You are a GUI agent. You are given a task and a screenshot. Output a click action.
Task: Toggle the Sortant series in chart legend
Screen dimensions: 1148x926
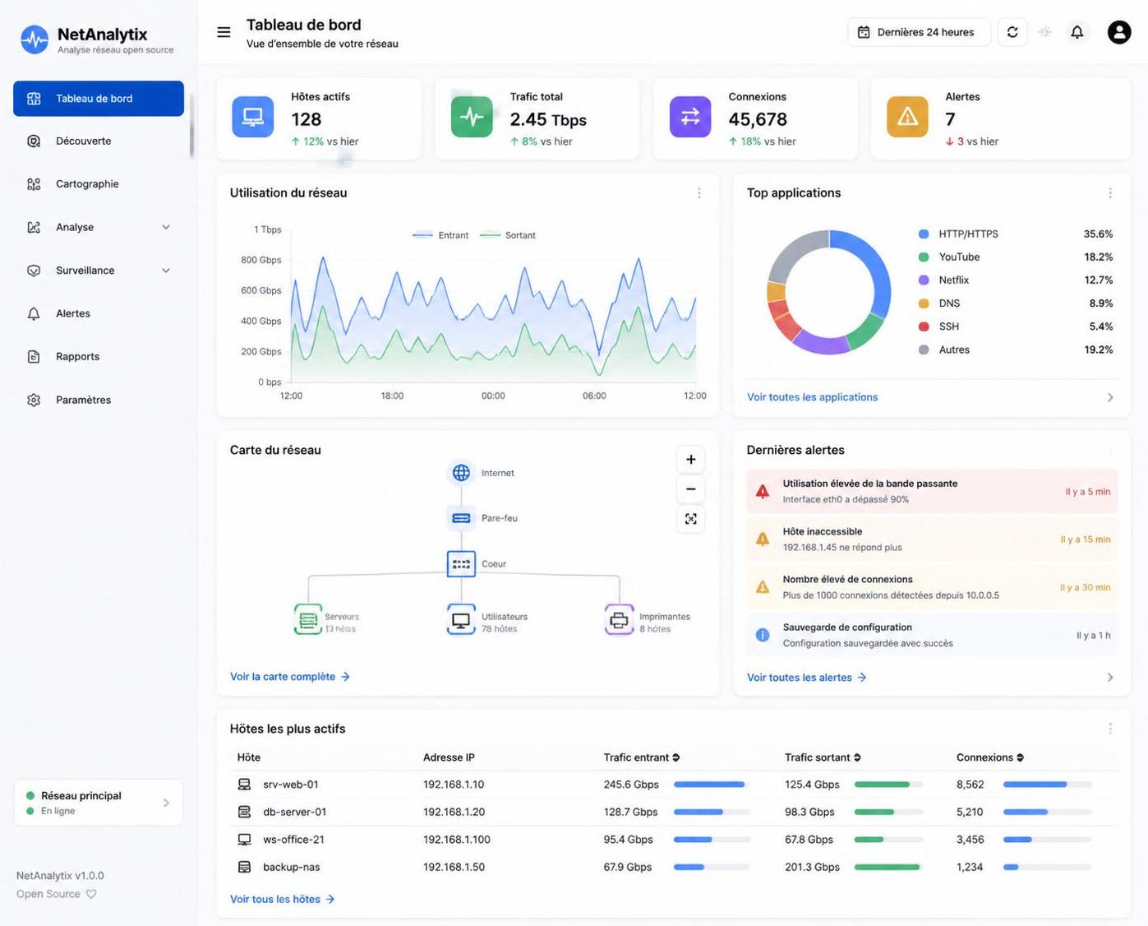[x=508, y=235]
